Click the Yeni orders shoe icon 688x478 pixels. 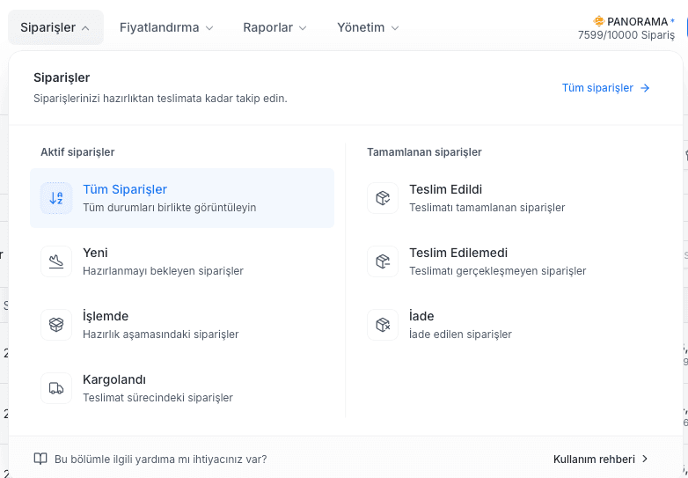(56, 261)
